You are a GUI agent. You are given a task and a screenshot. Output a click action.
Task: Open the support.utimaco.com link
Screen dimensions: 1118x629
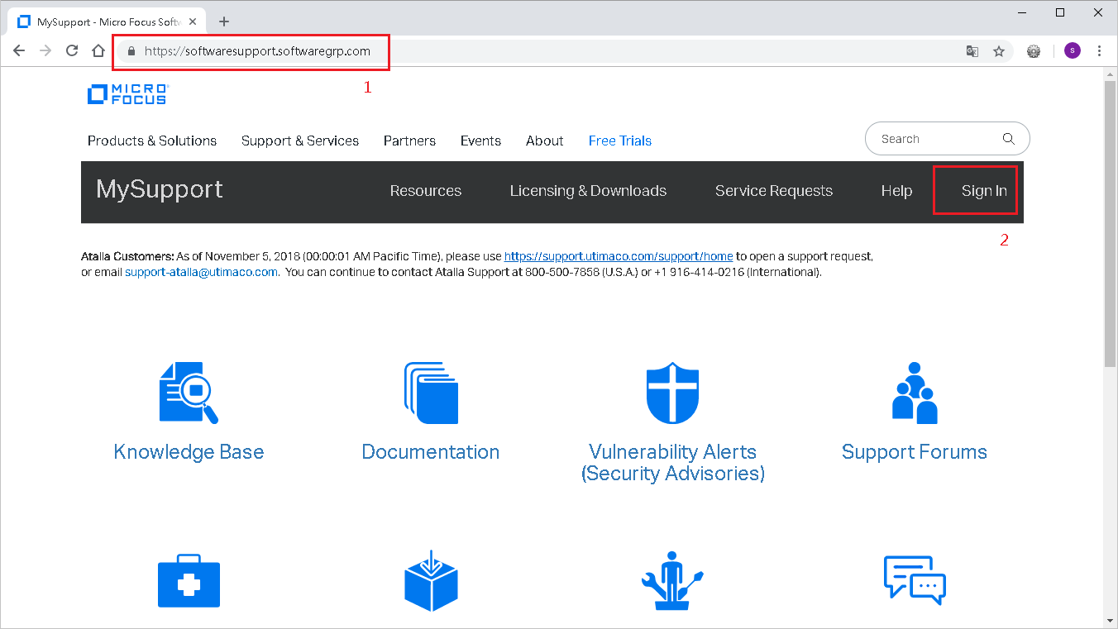pyautogui.click(x=619, y=256)
